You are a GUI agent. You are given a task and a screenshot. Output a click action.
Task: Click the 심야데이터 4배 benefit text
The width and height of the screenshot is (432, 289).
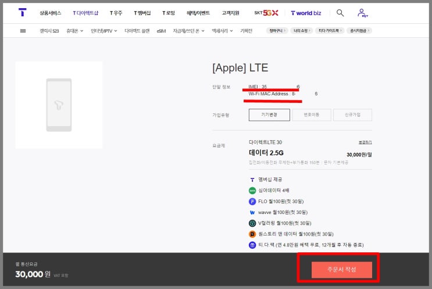274,191
